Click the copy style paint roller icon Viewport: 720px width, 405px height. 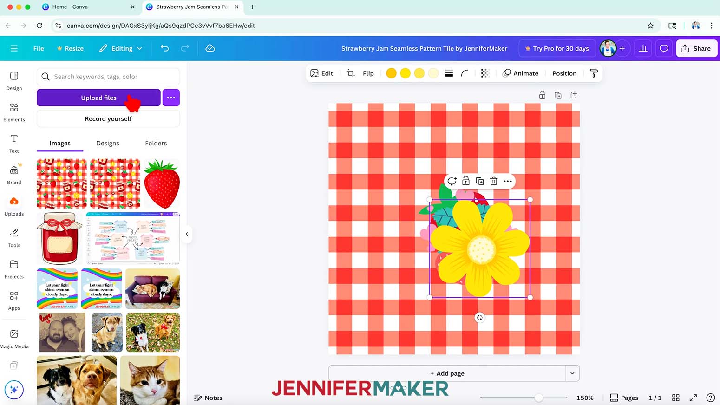click(x=594, y=73)
